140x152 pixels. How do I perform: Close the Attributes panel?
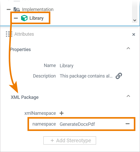(x=134, y=34)
